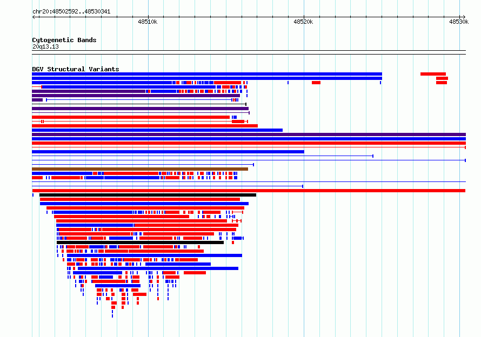Click the 20q13.13 band label
Image resolution: width=481 pixels, height=337 pixels.
tap(45, 46)
